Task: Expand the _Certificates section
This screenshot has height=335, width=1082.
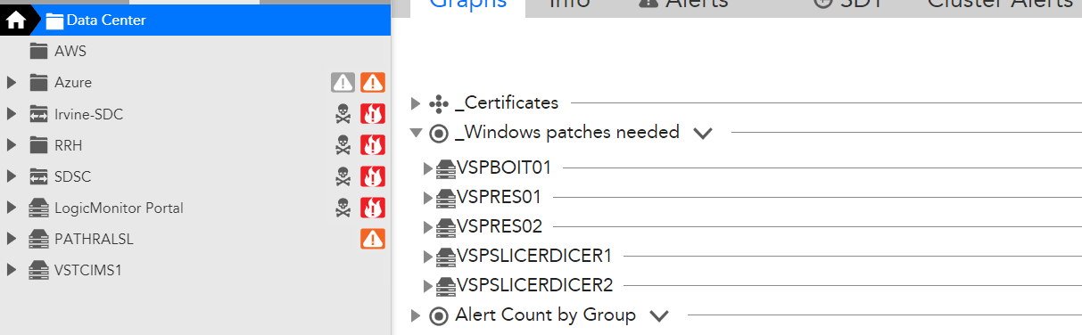Action: 415,103
